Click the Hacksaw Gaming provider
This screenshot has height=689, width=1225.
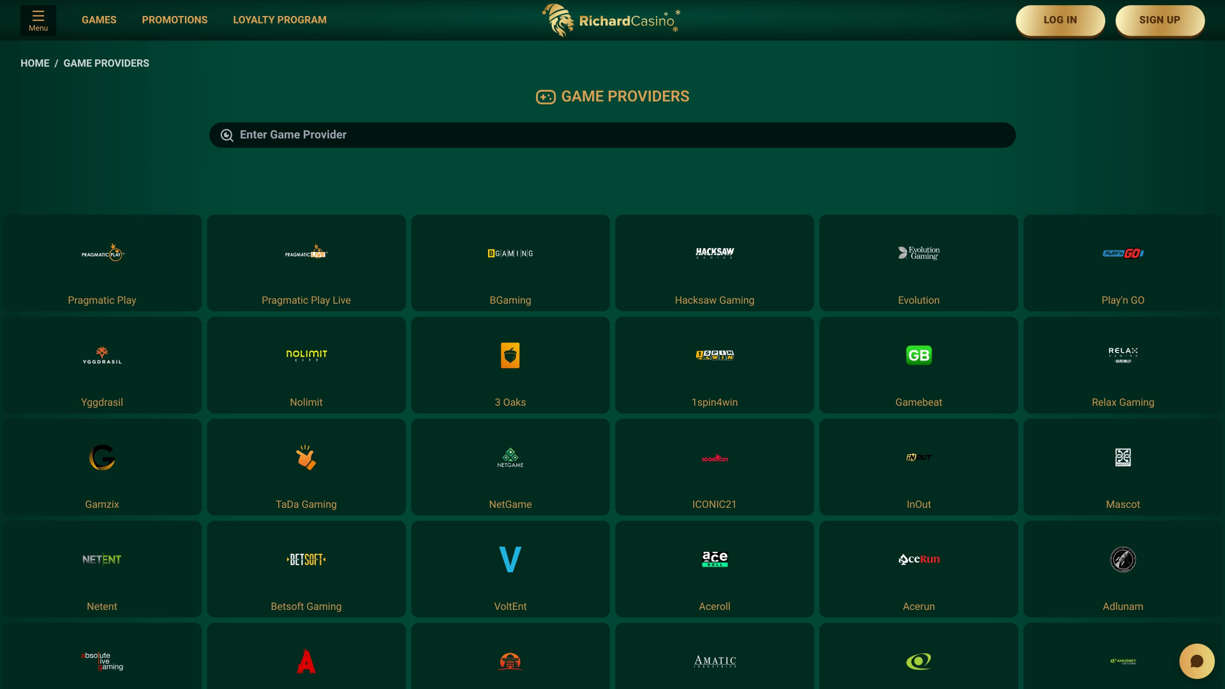[715, 262]
